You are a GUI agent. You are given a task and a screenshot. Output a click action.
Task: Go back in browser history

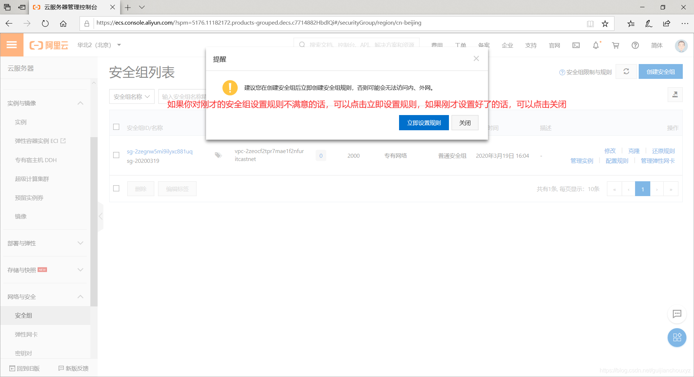coord(9,24)
